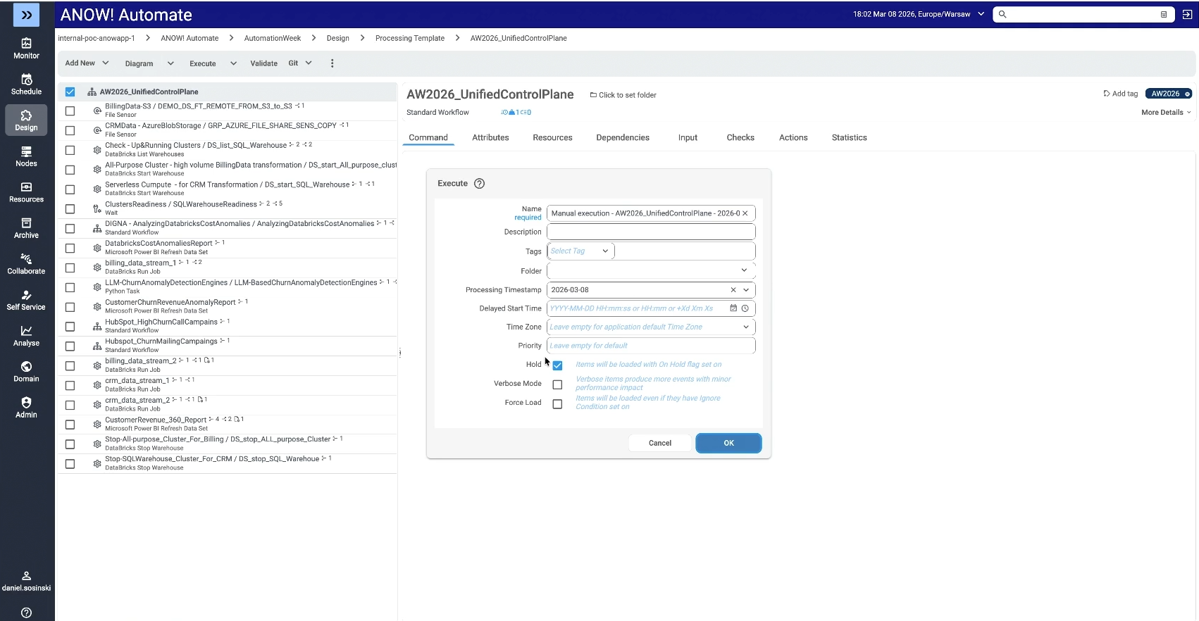Click the Execute help question mark icon
1199x621 pixels.
click(x=479, y=184)
